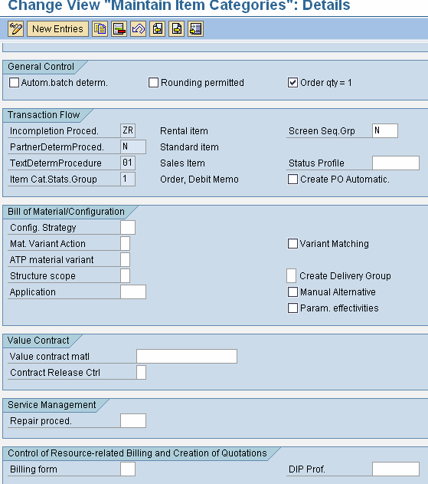Click the Other Entry toolbar icon
The image size is (428, 484).
pos(196,29)
